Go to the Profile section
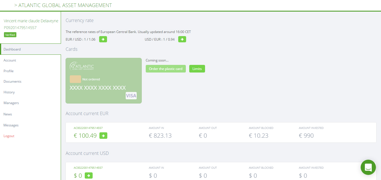This screenshot has width=381, height=180. [8, 71]
